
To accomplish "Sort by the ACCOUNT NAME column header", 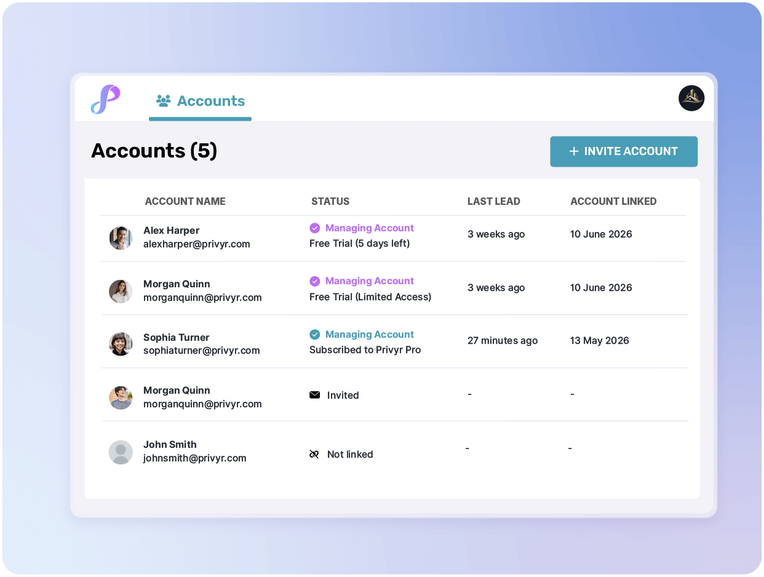I will [185, 201].
